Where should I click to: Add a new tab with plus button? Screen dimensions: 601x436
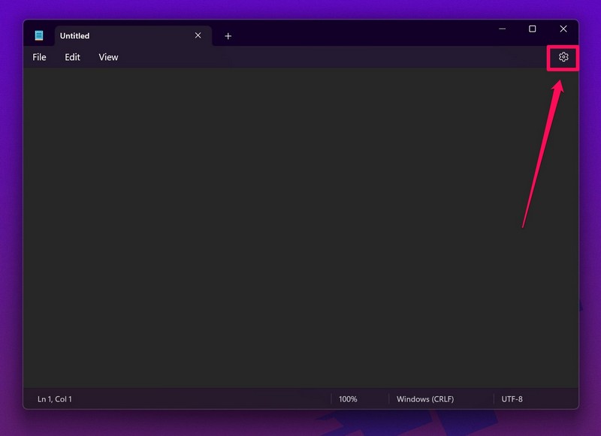point(228,36)
